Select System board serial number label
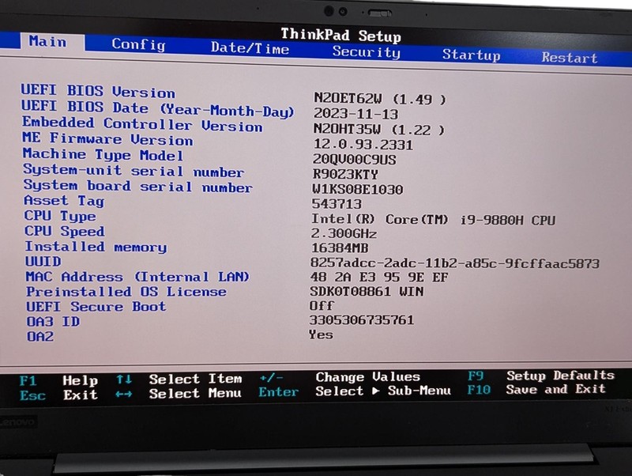The width and height of the screenshot is (632, 476). coord(137,186)
